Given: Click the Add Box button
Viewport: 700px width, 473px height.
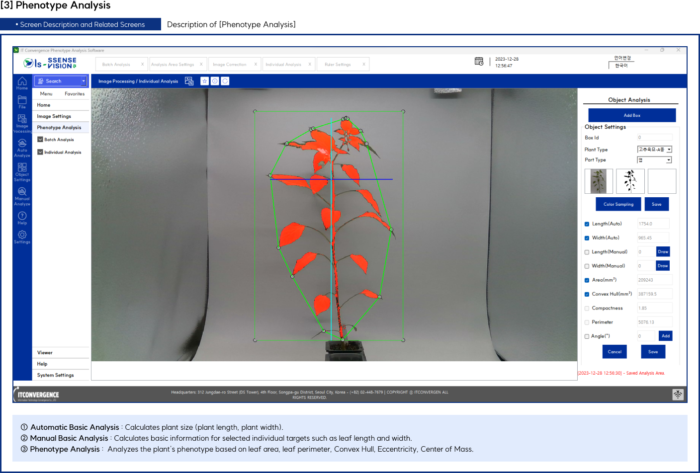Looking at the screenshot, I should (632, 115).
